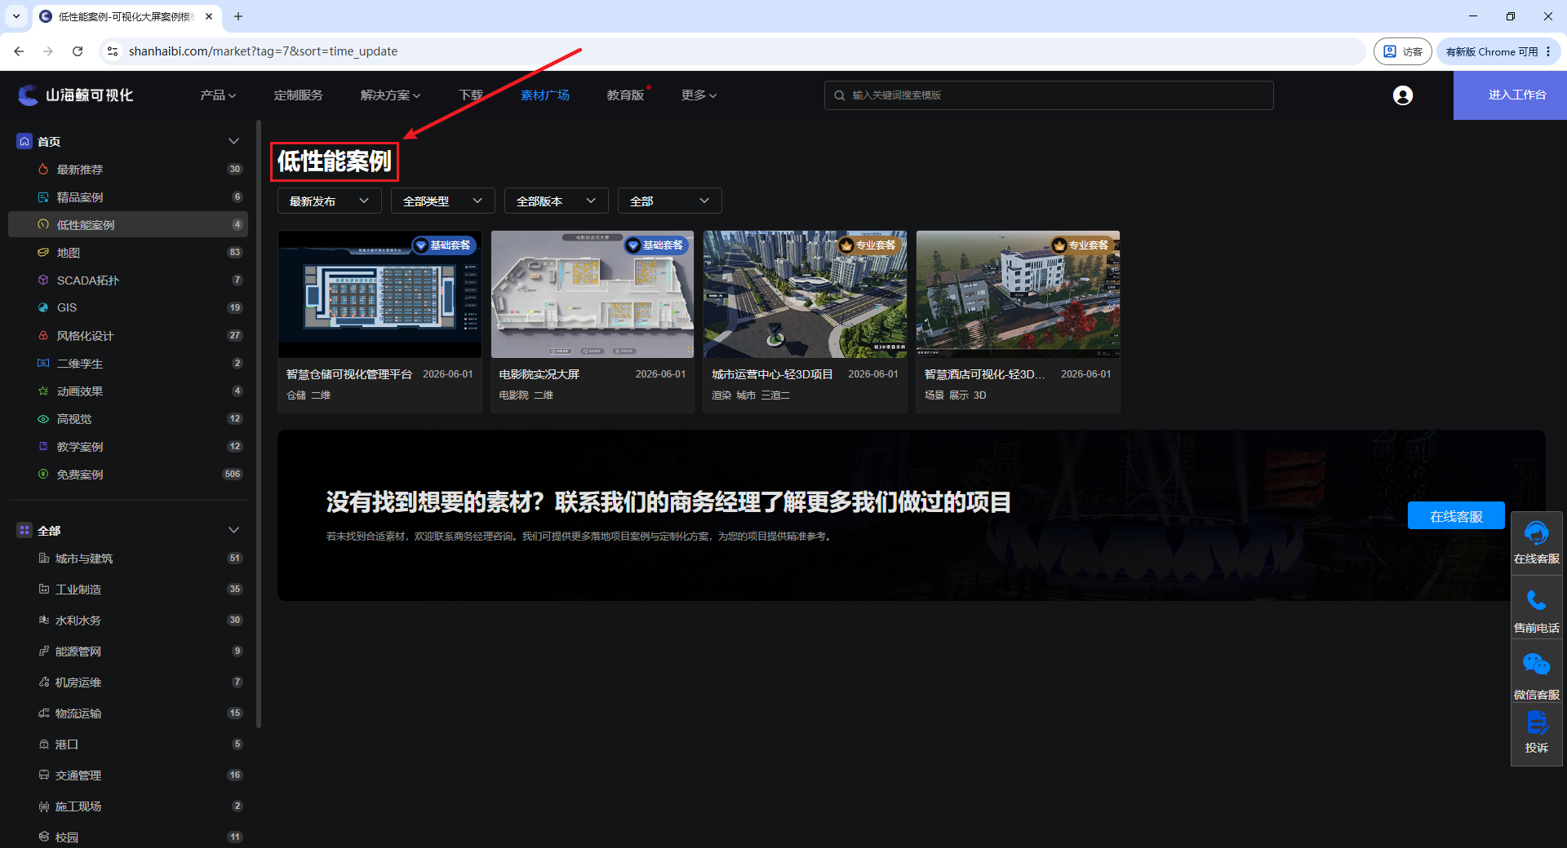Expand the 产品 nav menu
Viewport: 1567px width, 848px height.
(218, 95)
